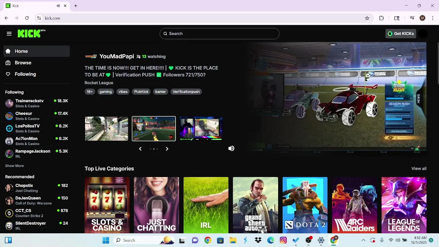The width and height of the screenshot is (439, 247).
Task: Open the profile avatar menu
Action: click(x=423, y=34)
